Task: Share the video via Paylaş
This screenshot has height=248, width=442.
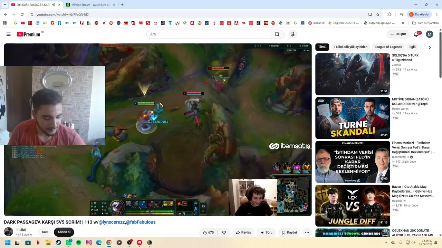Action: coord(243,232)
